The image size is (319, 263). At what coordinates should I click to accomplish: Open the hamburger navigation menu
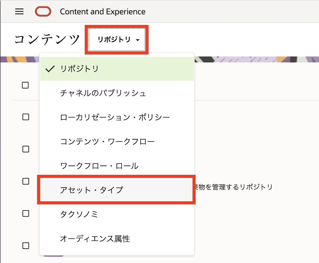[19, 12]
